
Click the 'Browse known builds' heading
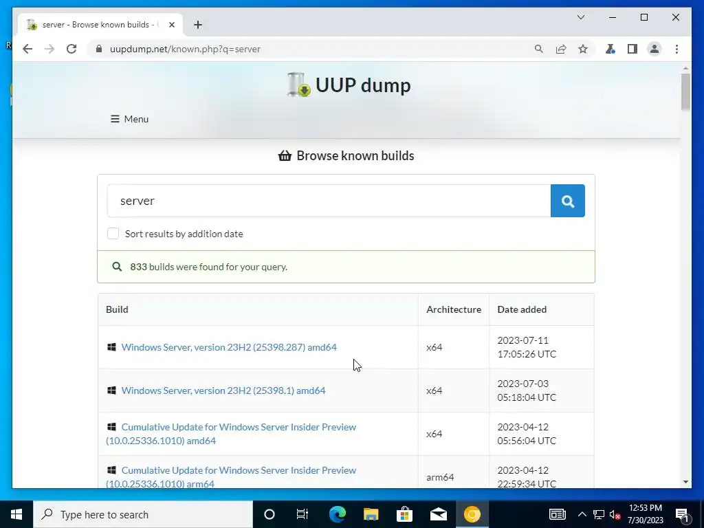coord(346,156)
